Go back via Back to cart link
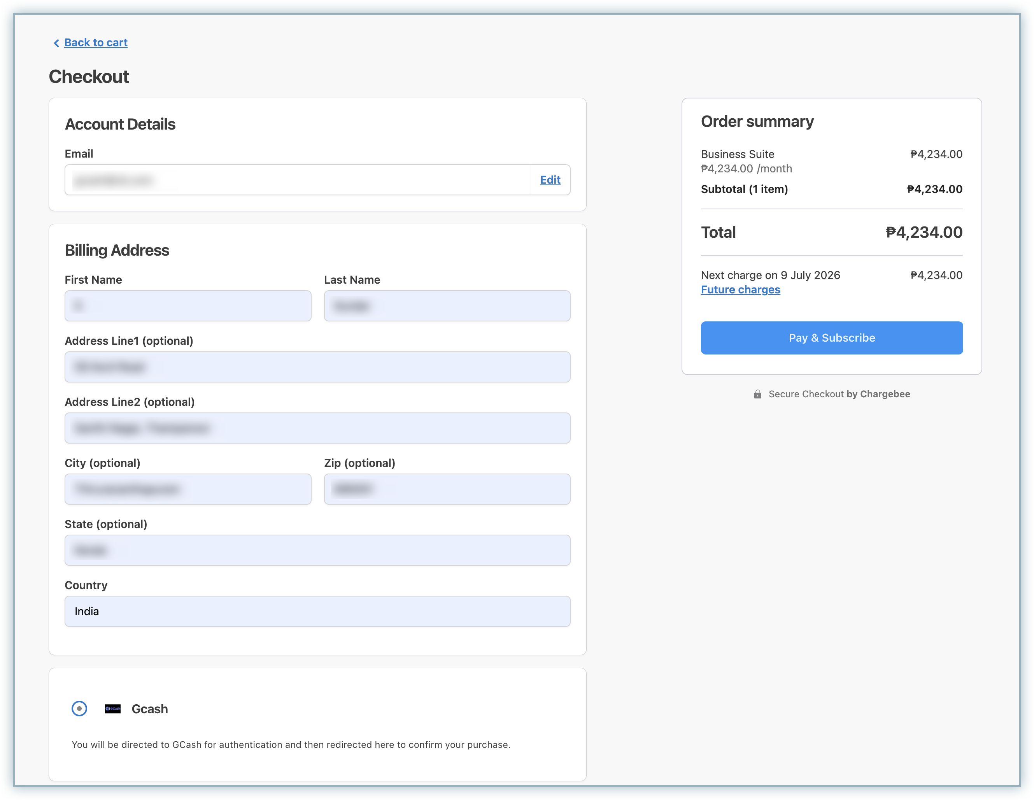Image resolution: width=1034 pixels, height=800 pixels. (x=96, y=43)
